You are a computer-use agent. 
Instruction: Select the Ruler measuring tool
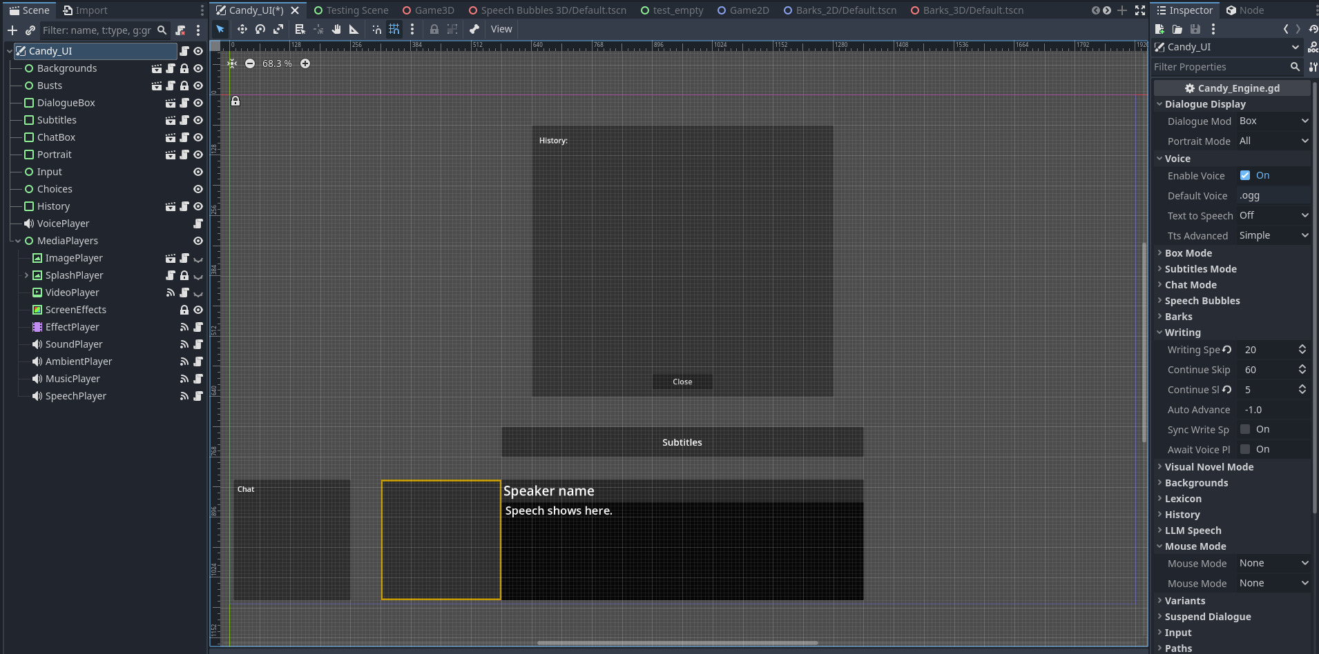click(x=354, y=29)
